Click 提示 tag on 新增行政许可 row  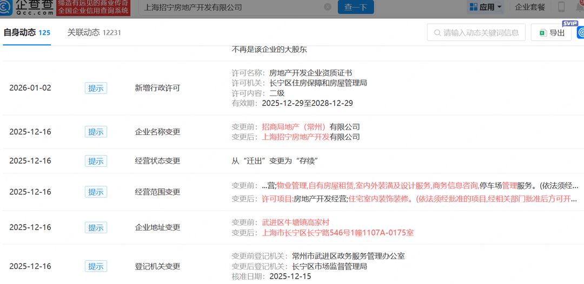coord(96,88)
